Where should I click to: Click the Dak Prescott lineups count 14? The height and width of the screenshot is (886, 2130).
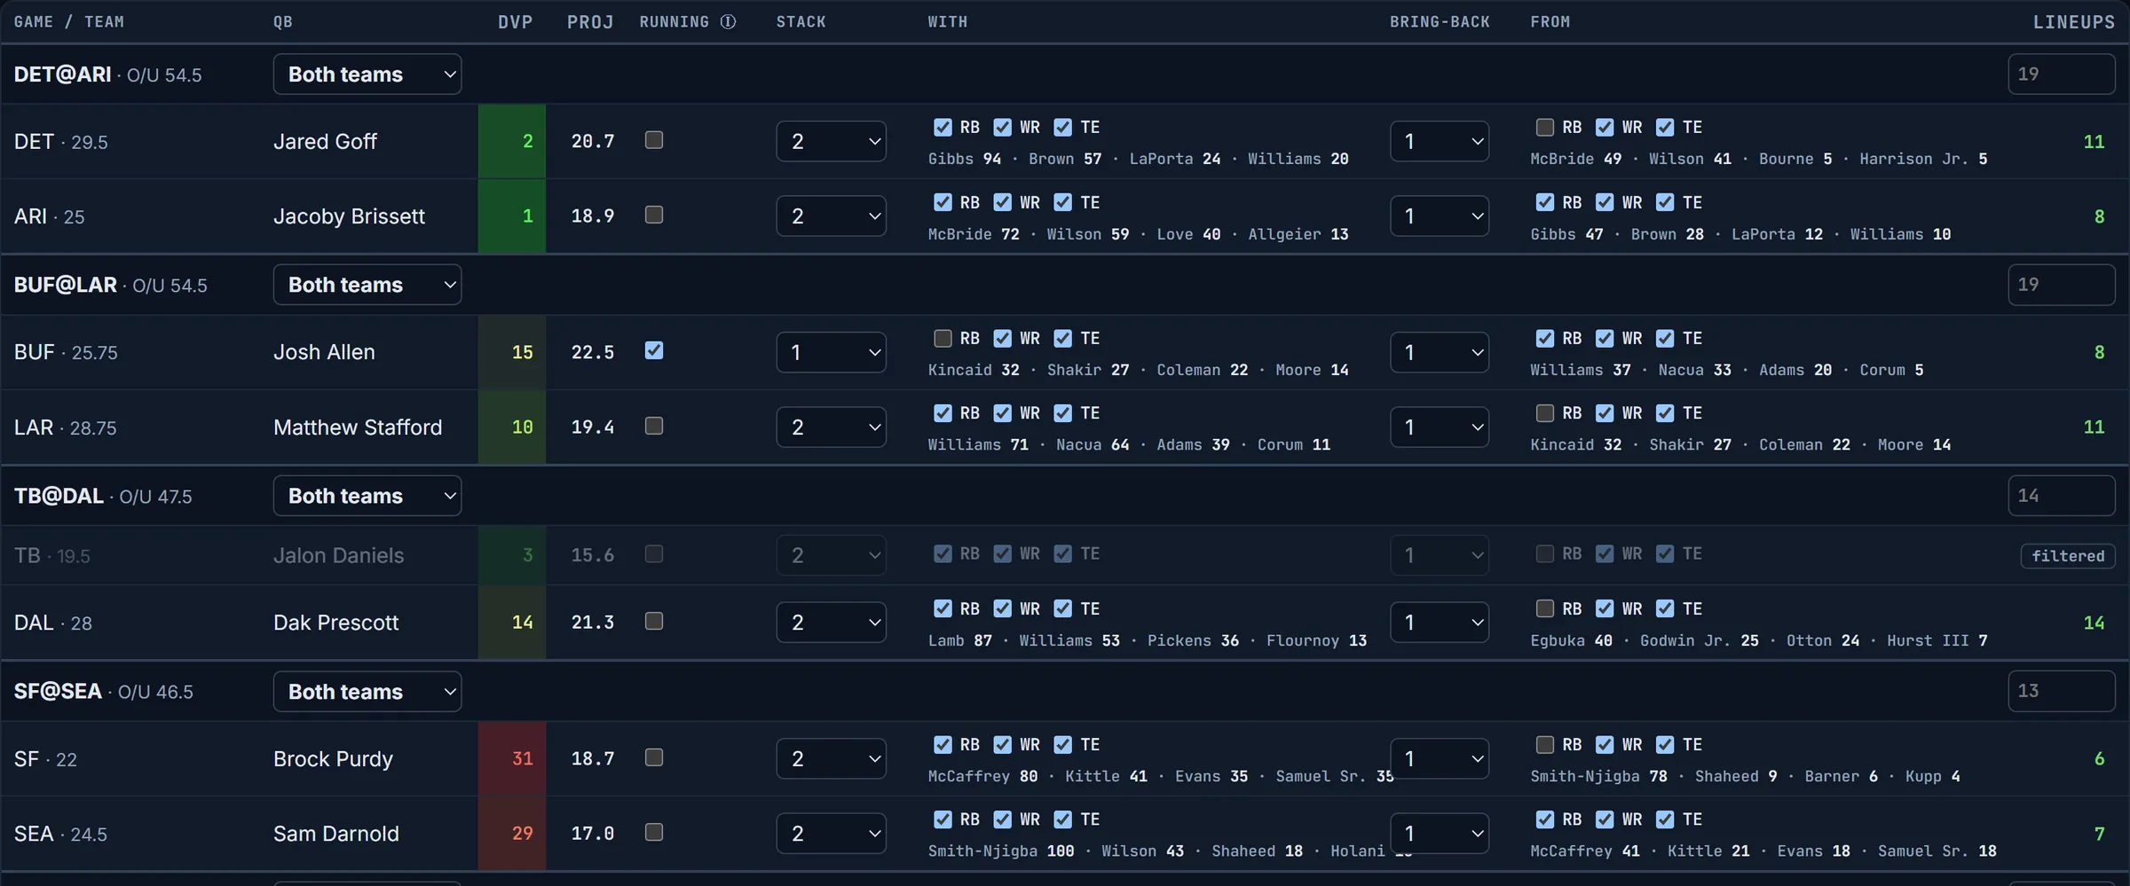point(2094,623)
